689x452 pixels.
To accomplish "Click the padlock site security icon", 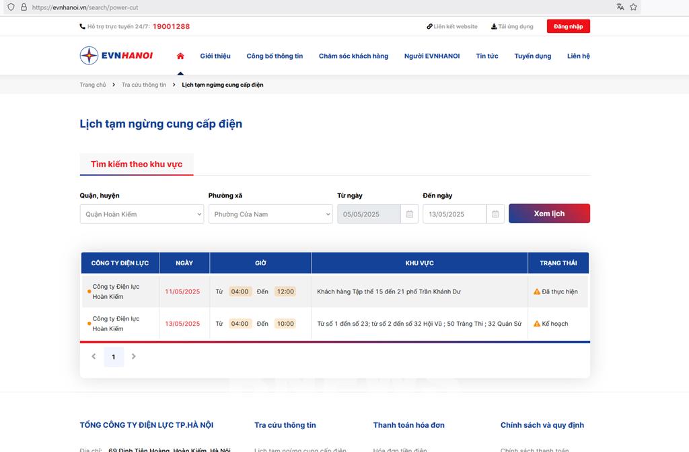I will (24, 7).
